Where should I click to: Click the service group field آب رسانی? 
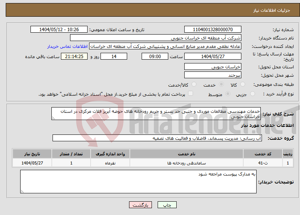tap(157, 138)
